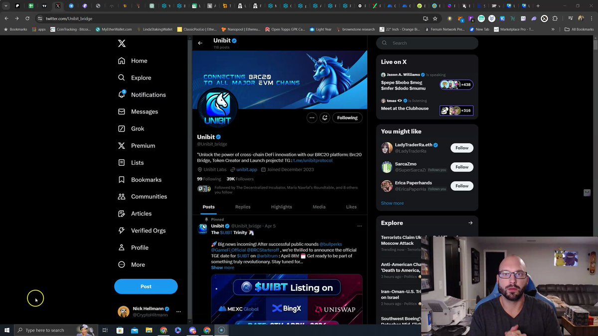Join Jason A. Williams live space
Screen dimensions: 598x336
click(427, 82)
